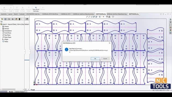Open the CAMWorks Additive Manufacturing tab
This screenshot has height=97, width=172.
pos(83,14)
